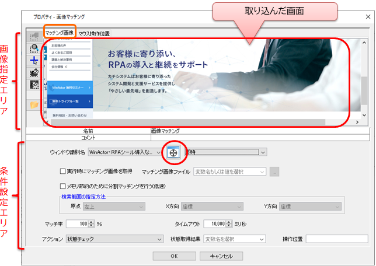The image size is (376, 266).
Task: Close the プロパティ - 画像マッチング dialog
Action: coord(368,17)
